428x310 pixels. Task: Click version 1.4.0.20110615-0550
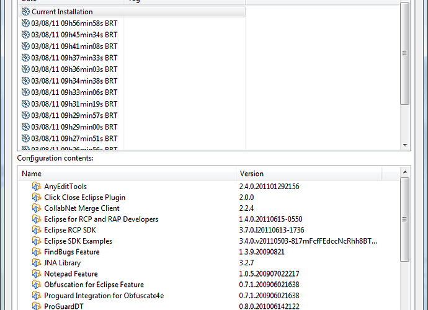tap(271, 219)
